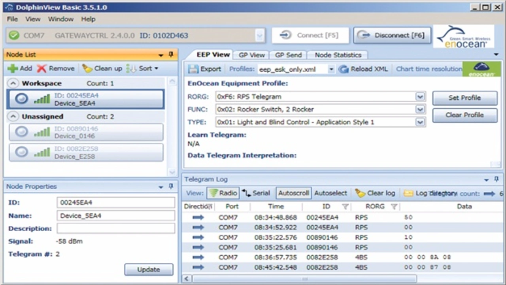The width and height of the screenshot is (506, 285).
Task: Click the node ID input field
Action: [116, 203]
